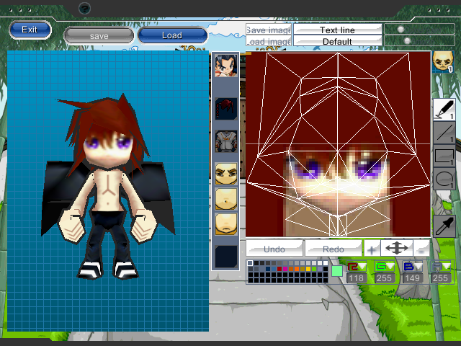The width and height of the screenshot is (461, 346).
Task: Click the purple eyes on the texture canvas
Action: click(338, 169)
